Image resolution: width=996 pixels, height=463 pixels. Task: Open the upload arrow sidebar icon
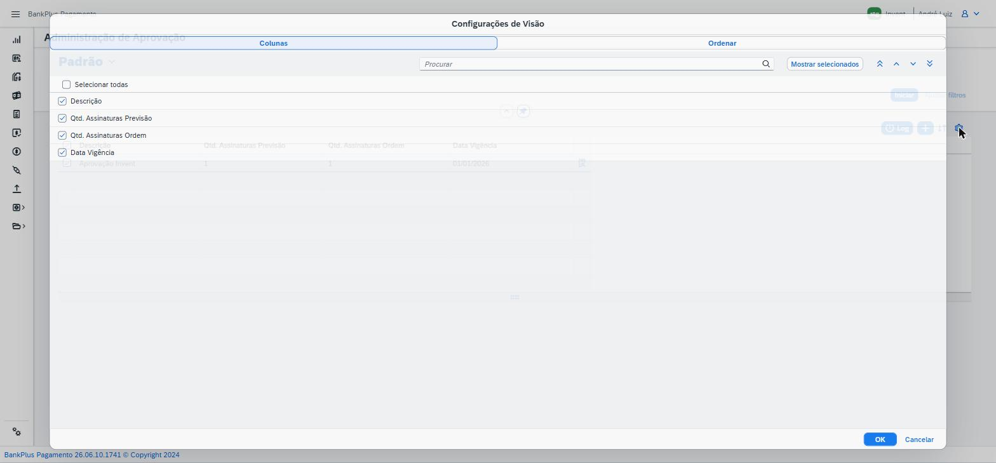17,189
